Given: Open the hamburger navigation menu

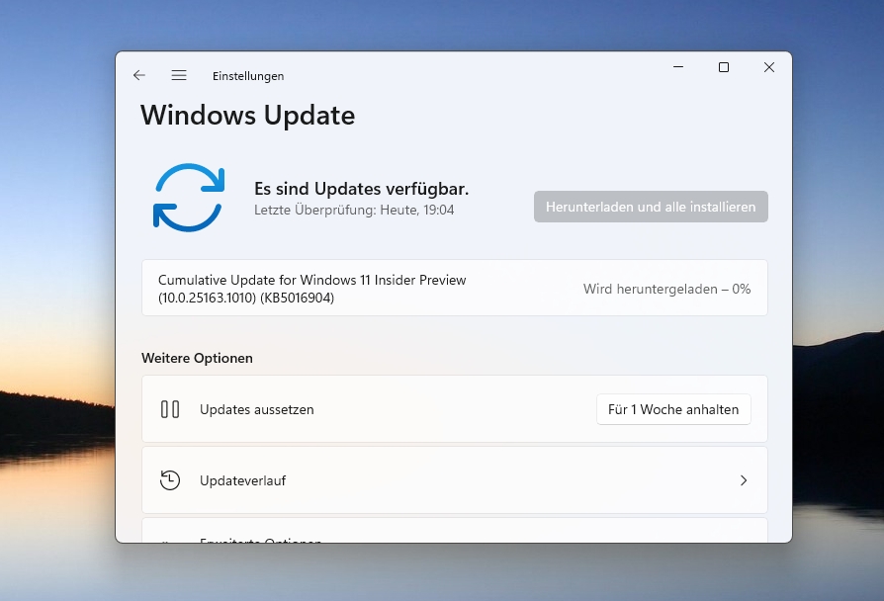Looking at the screenshot, I should point(179,75).
